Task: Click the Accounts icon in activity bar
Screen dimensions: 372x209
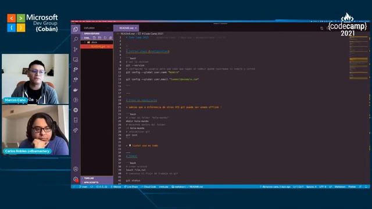Action: (x=76, y=169)
